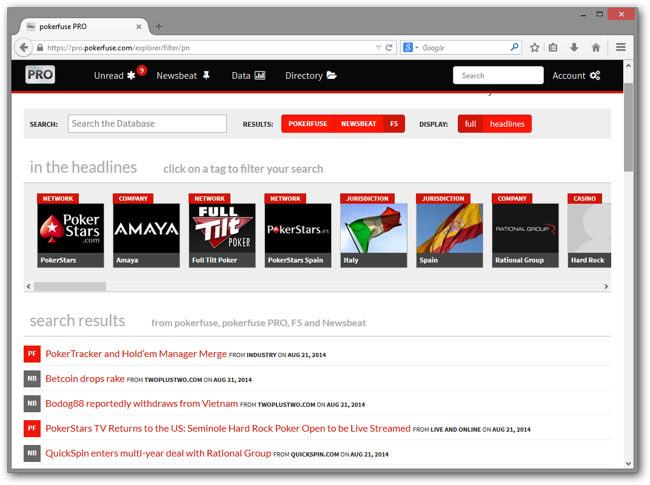
Task: Open the downloads arrow icon
Action: click(574, 48)
